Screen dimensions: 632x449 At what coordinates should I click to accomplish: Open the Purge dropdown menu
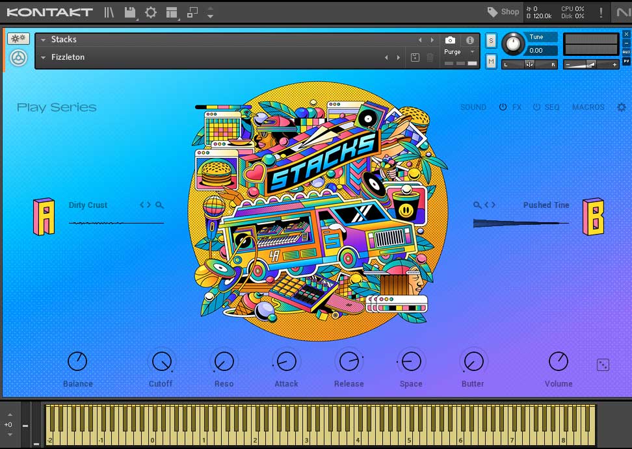460,52
